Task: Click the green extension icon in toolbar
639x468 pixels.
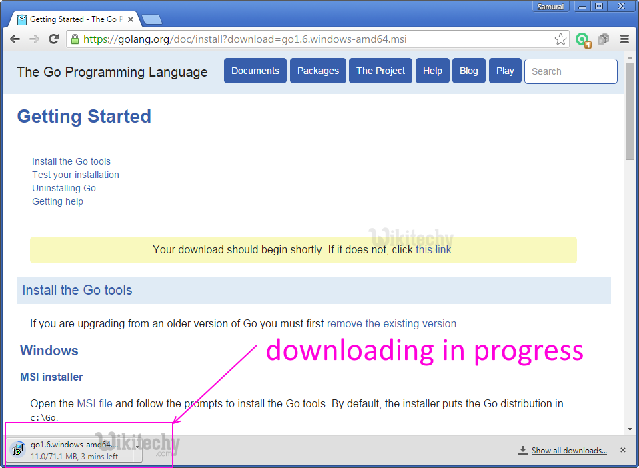Action: click(583, 39)
